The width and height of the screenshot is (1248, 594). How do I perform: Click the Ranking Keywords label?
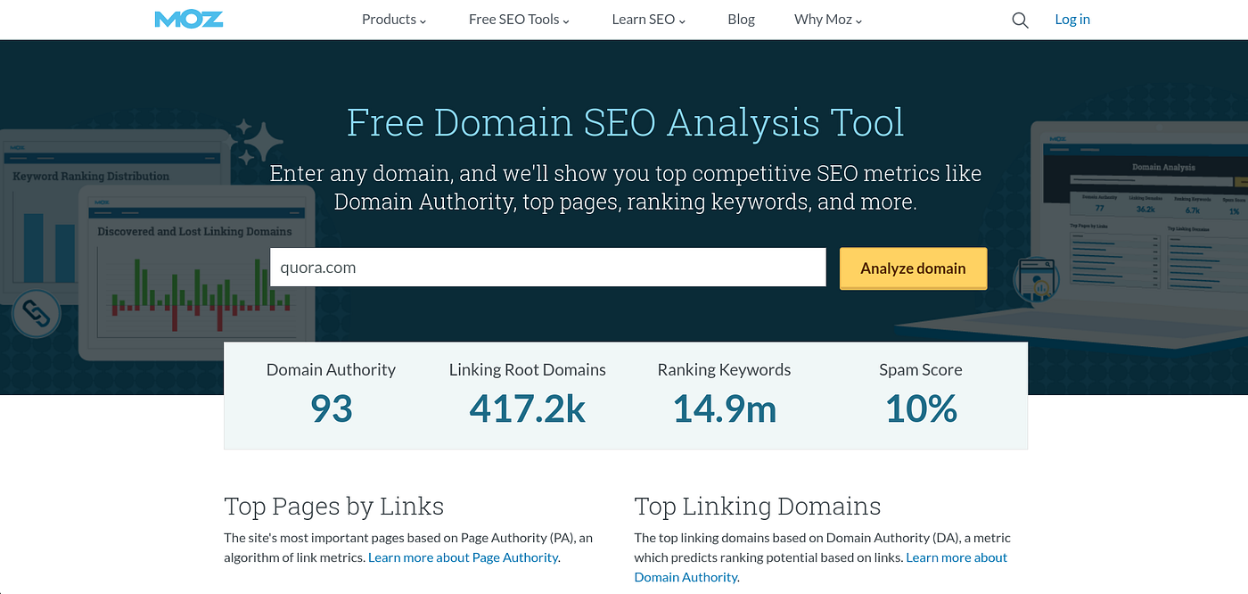(x=724, y=369)
